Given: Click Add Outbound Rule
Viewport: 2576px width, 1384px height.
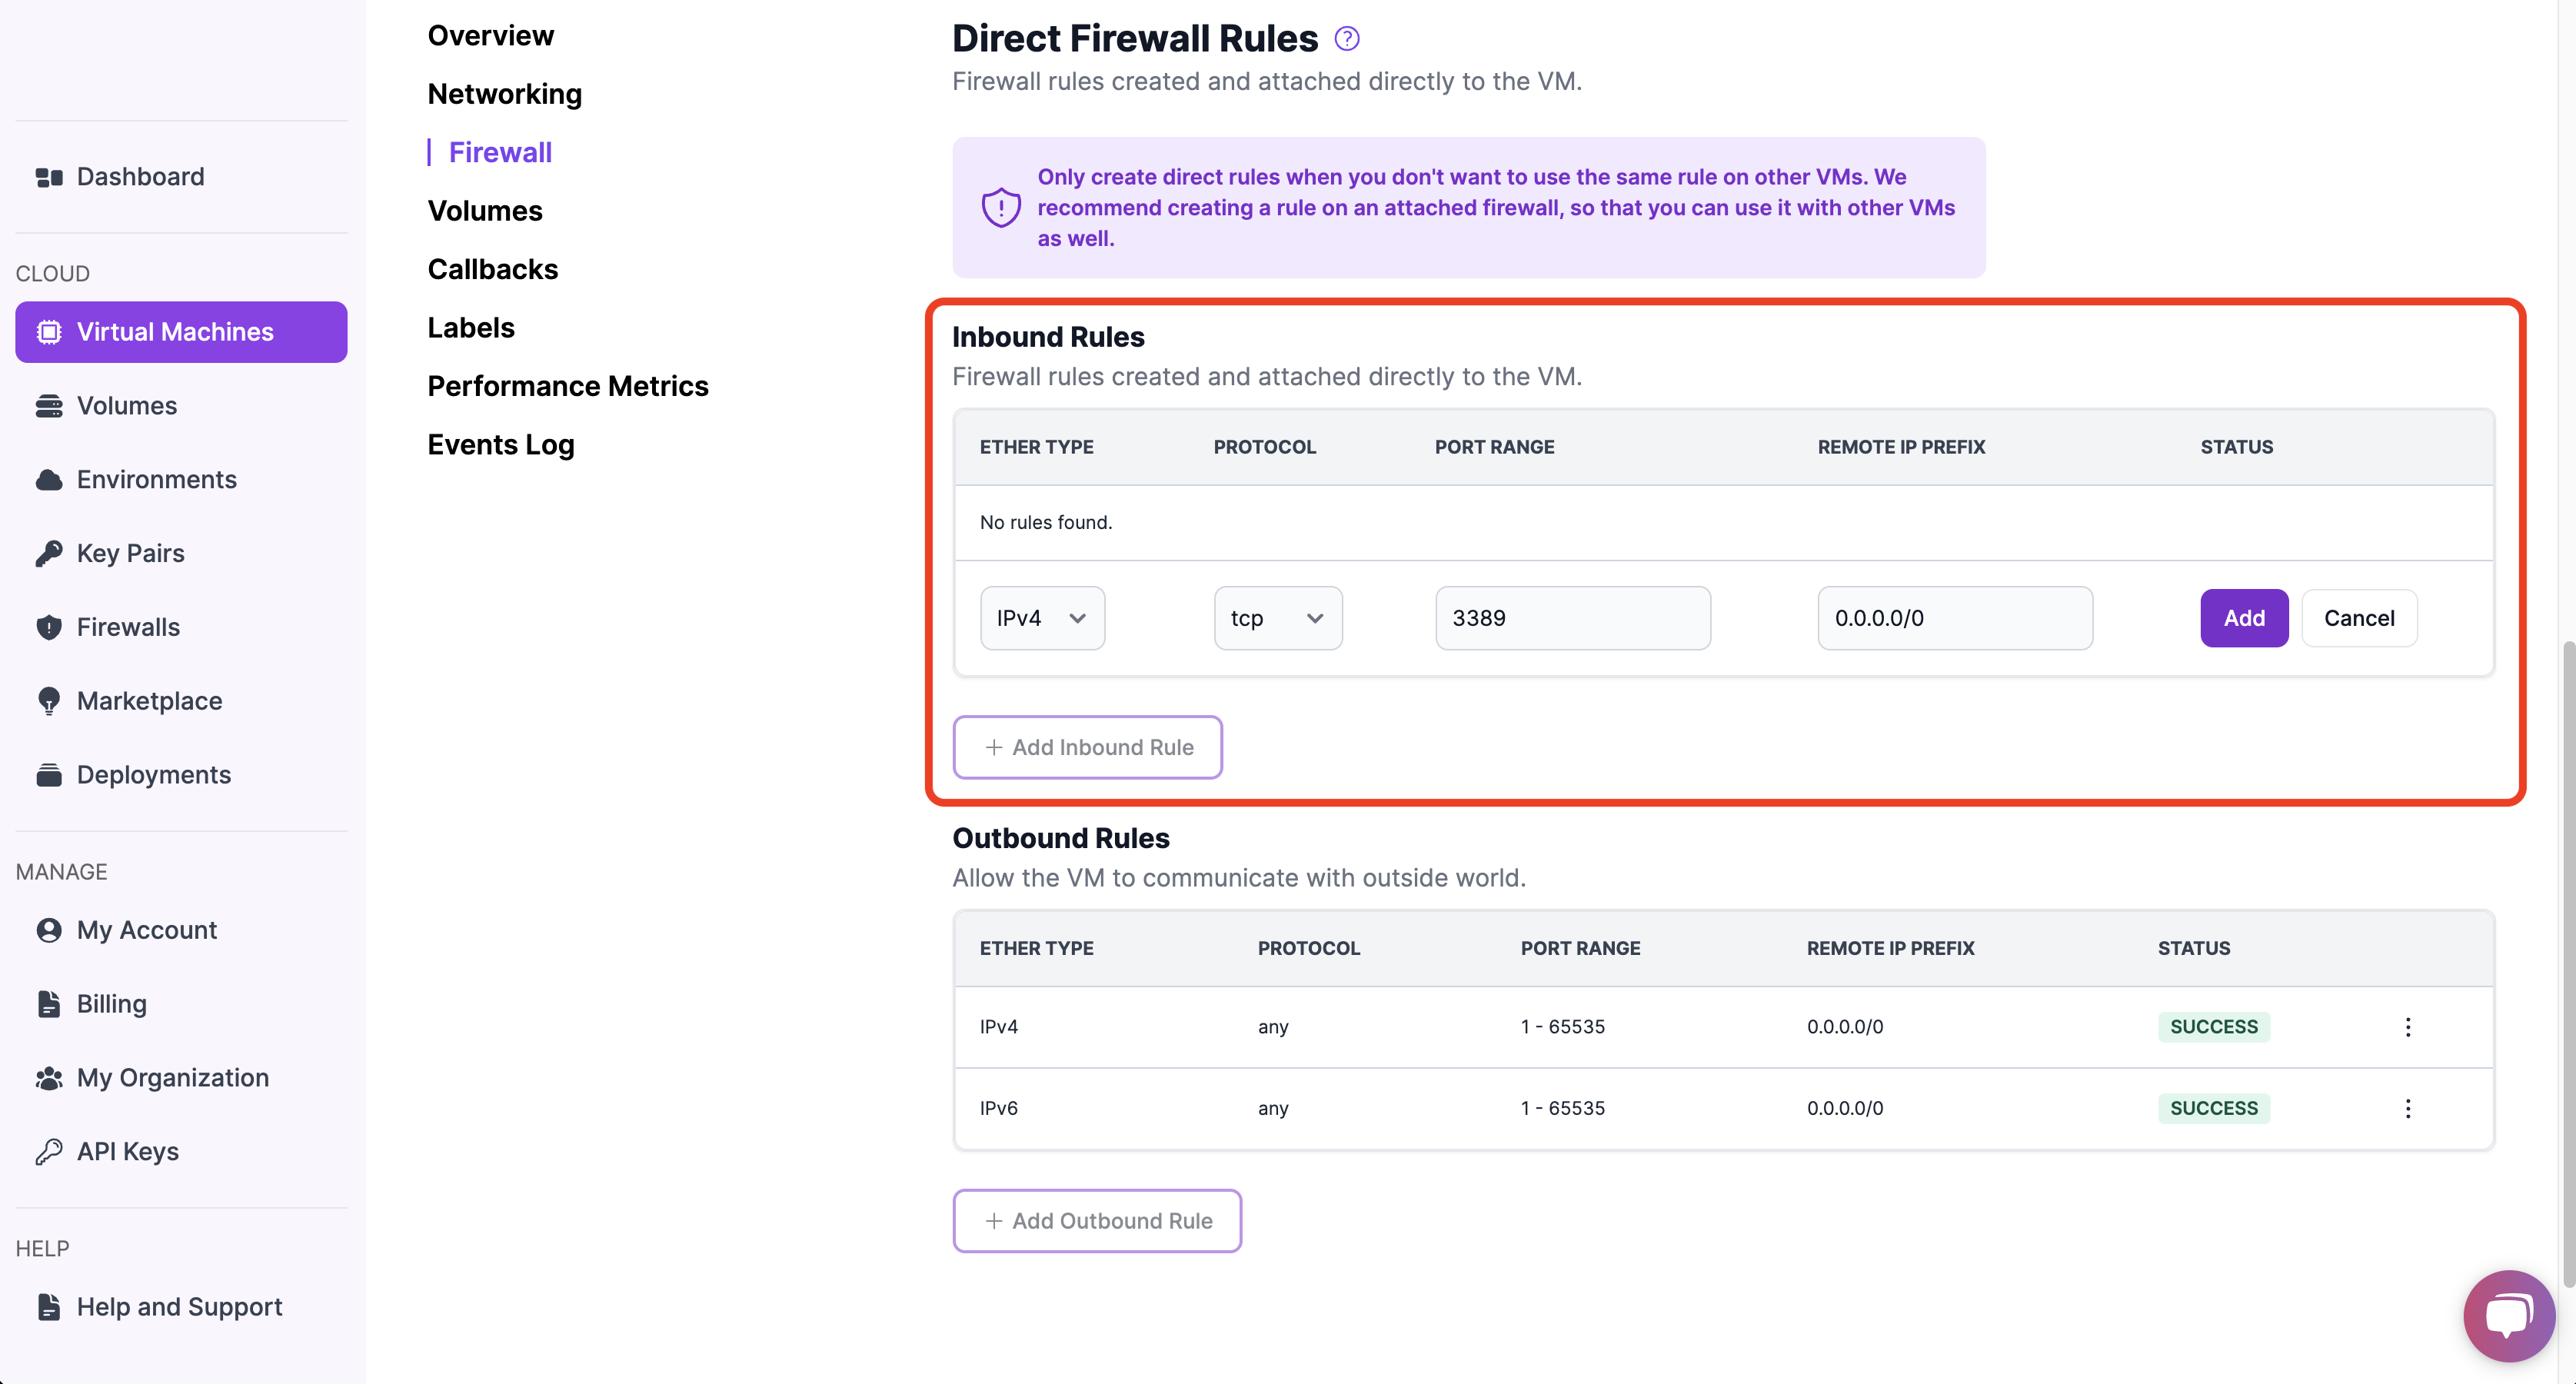Looking at the screenshot, I should pyautogui.click(x=1097, y=1220).
